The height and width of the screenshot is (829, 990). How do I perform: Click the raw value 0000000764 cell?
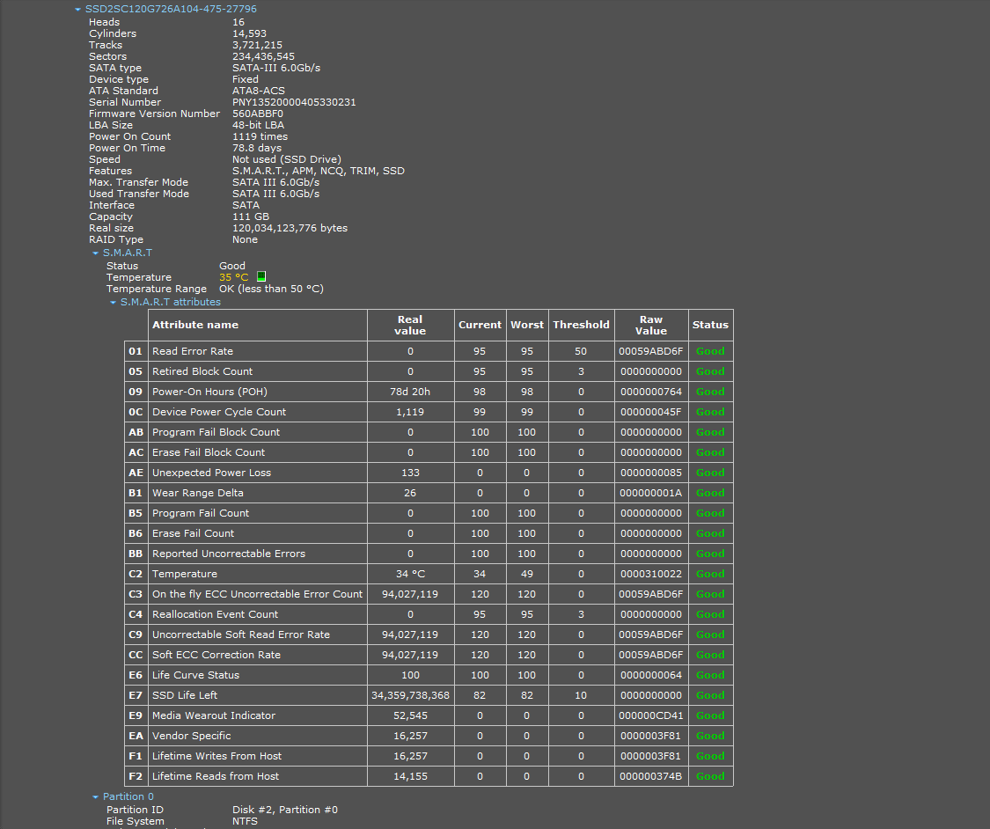coord(651,392)
